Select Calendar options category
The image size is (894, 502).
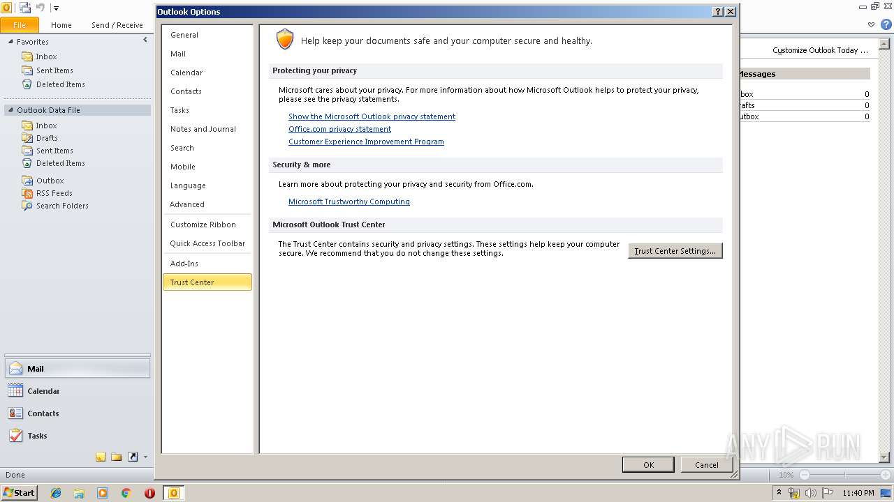(x=207, y=73)
